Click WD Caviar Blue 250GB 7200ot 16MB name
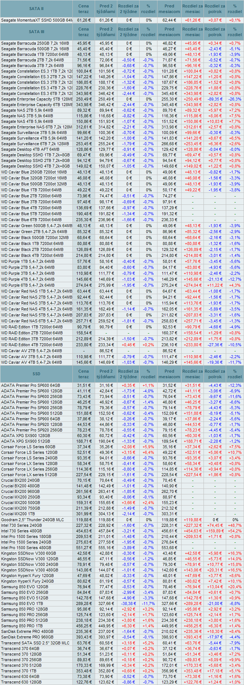This screenshot has width=244, height=685. tap(34, 172)
